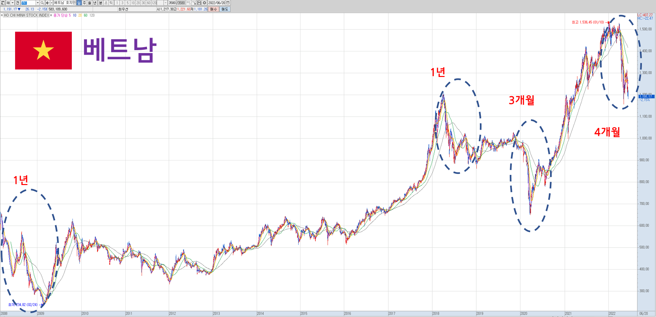Select the 10 interval button

click(133, 3)
